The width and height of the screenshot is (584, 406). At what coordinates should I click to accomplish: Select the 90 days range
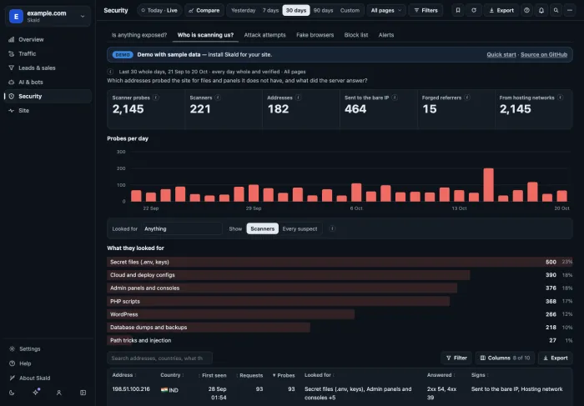click(x=323, y=10)
